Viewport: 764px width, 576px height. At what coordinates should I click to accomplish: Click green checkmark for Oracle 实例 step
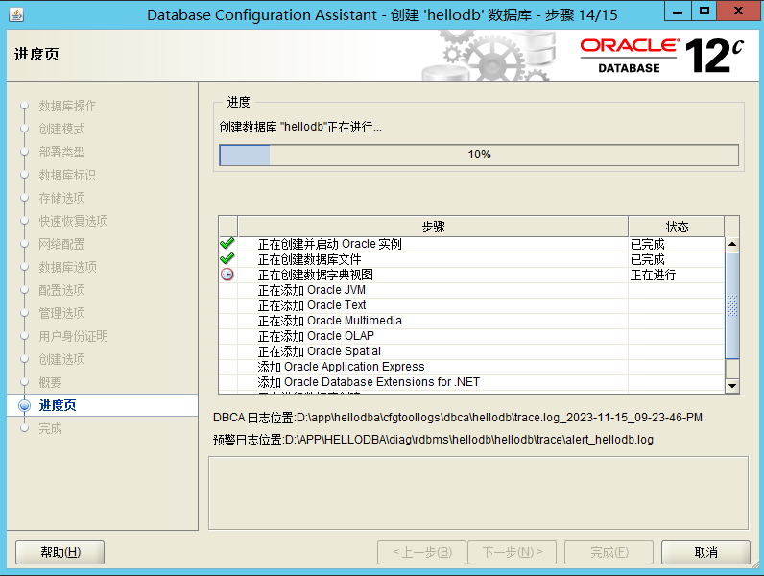point(227,243)
